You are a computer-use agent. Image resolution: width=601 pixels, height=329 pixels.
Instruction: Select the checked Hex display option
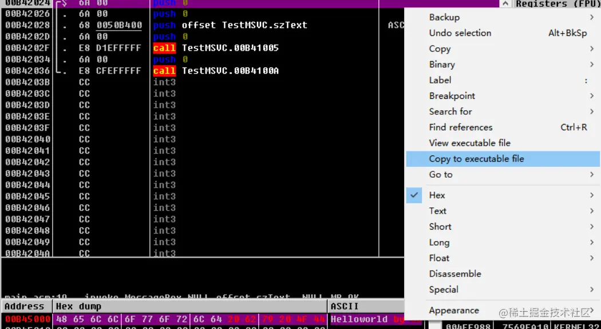(x=503, y=195)
